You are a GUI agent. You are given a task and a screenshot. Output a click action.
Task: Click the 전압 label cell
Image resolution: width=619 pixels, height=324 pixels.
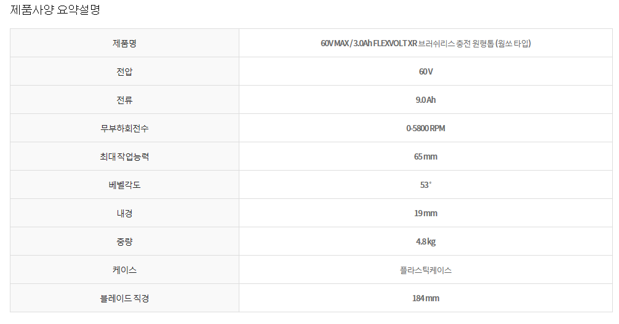(124, 71)
